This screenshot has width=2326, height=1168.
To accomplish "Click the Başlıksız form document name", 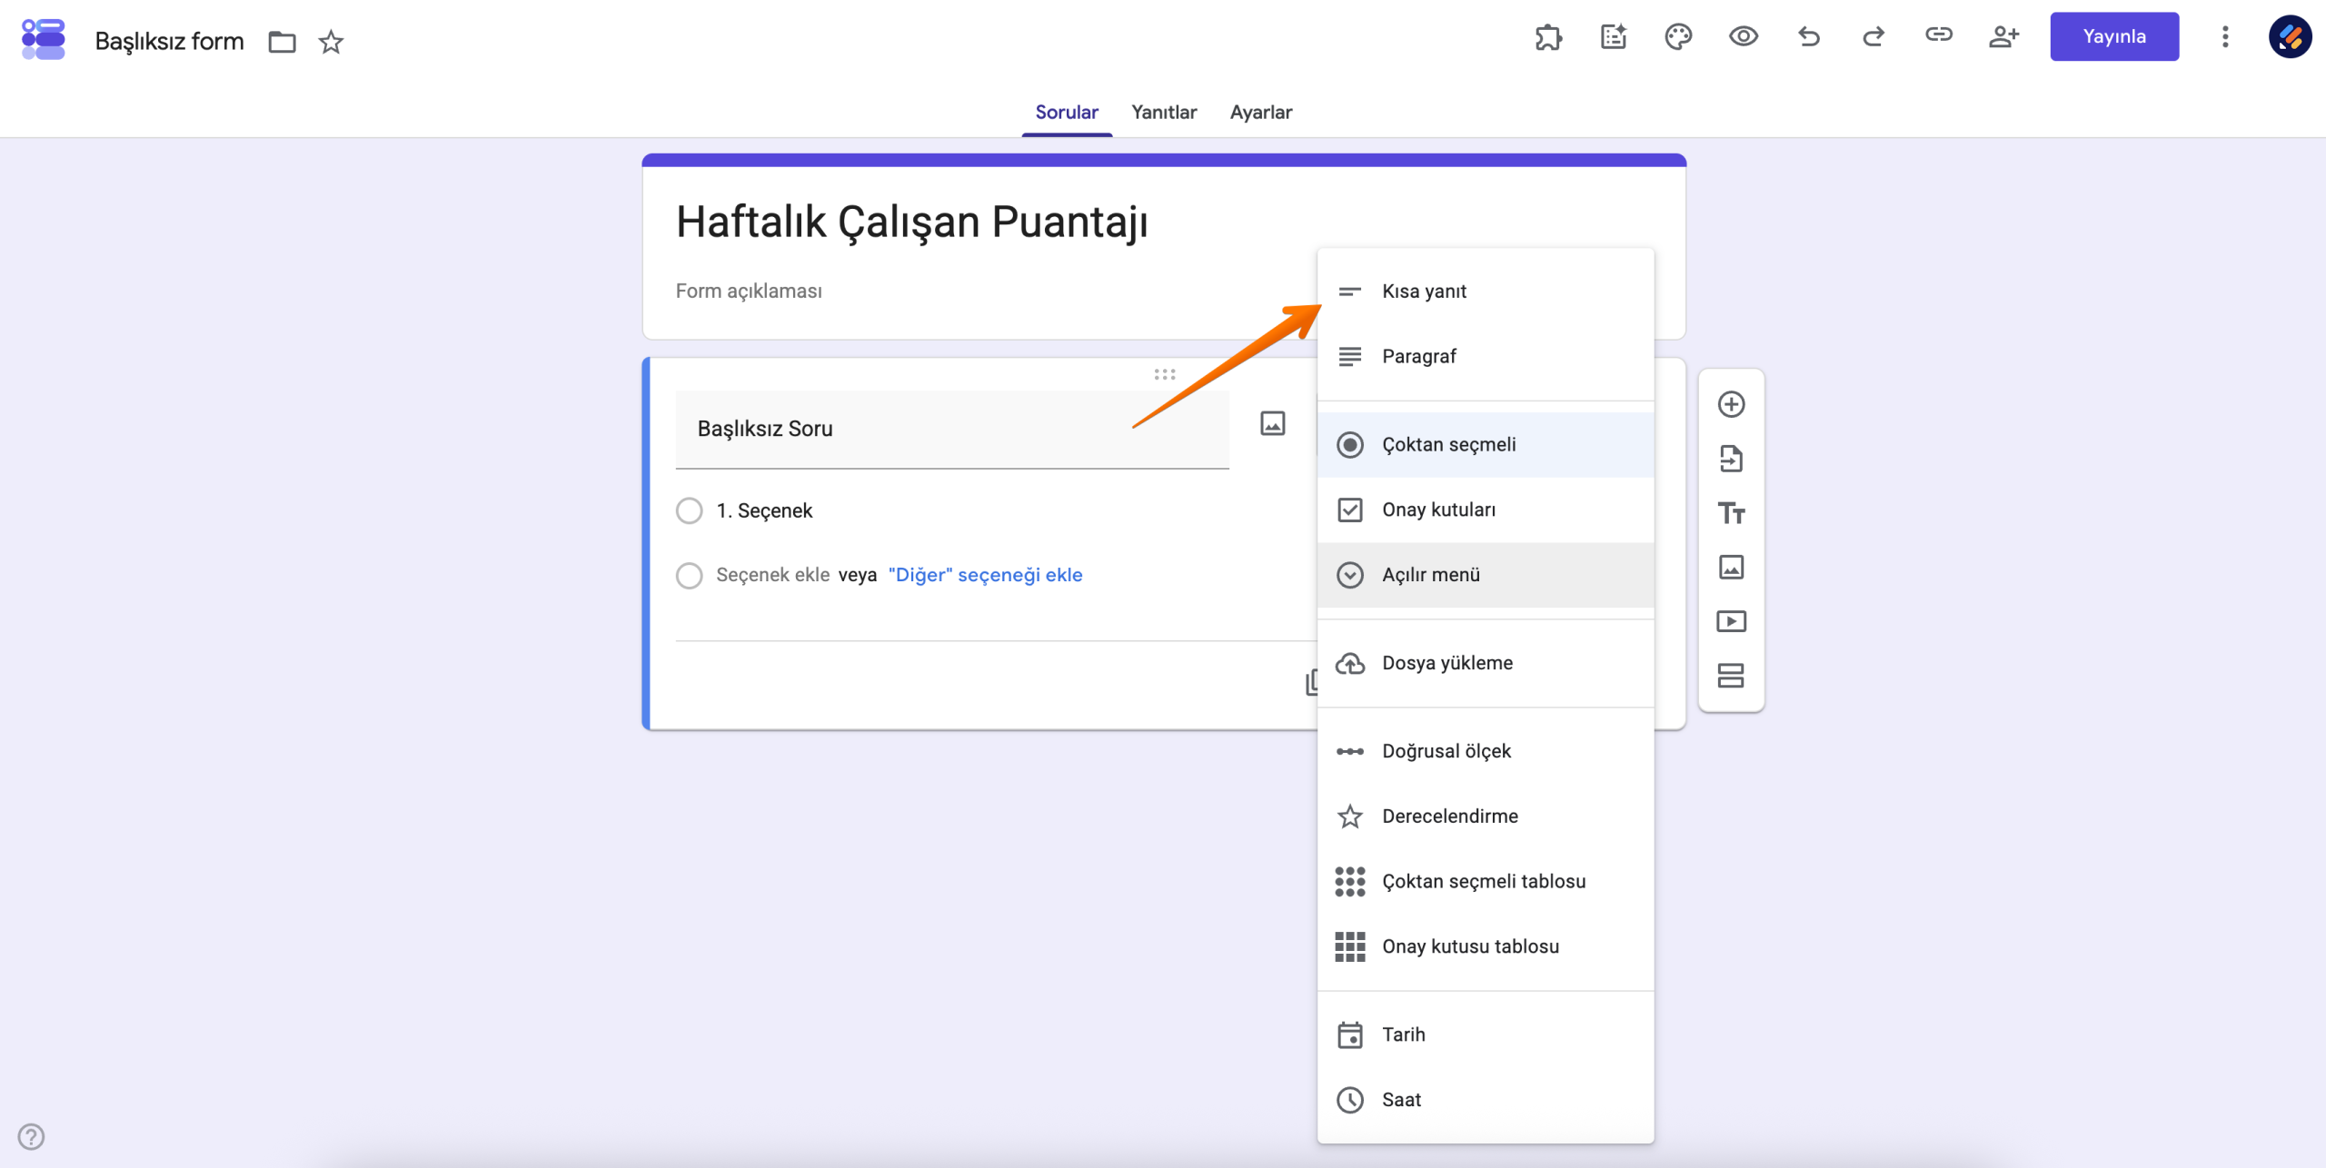I will pyautogui.click(x=169, y=41).
